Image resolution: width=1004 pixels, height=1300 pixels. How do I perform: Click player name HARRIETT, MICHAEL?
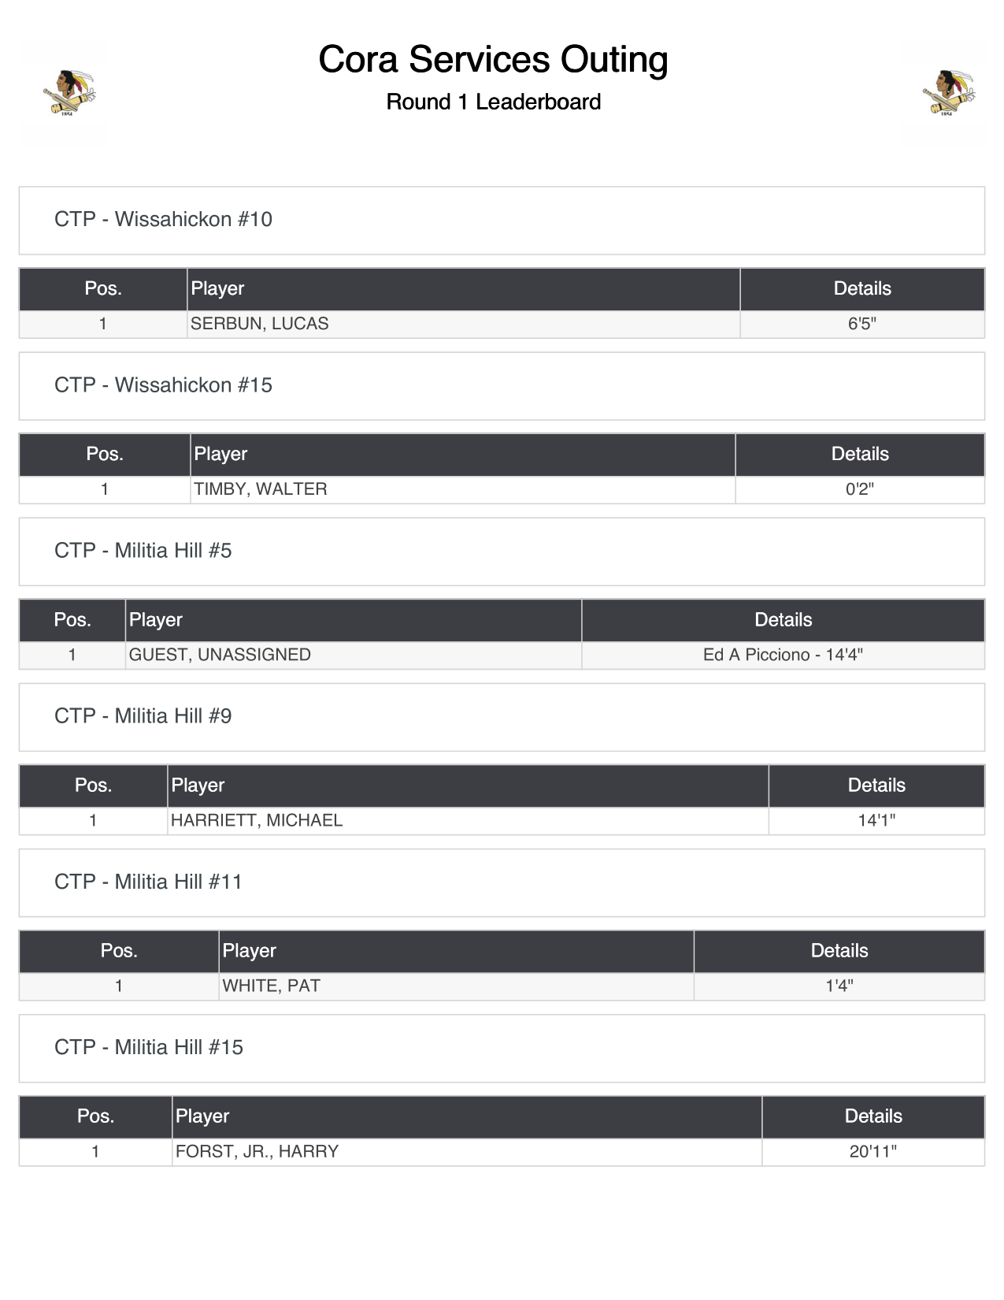pyautogui.click(x=257, y=820)
